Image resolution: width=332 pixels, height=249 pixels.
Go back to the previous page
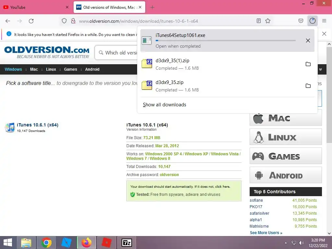(8, 21)
